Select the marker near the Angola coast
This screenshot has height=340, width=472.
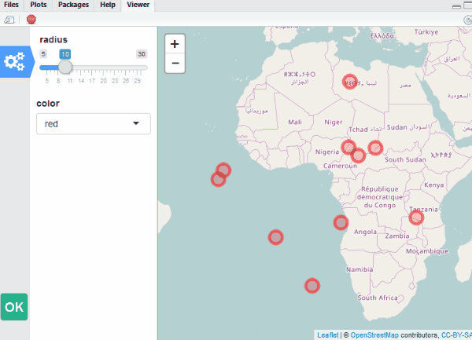340,222
